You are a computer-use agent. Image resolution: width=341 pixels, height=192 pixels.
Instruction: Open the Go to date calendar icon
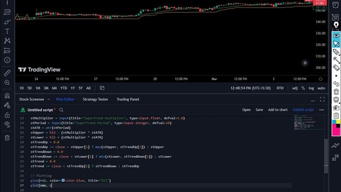102,88
